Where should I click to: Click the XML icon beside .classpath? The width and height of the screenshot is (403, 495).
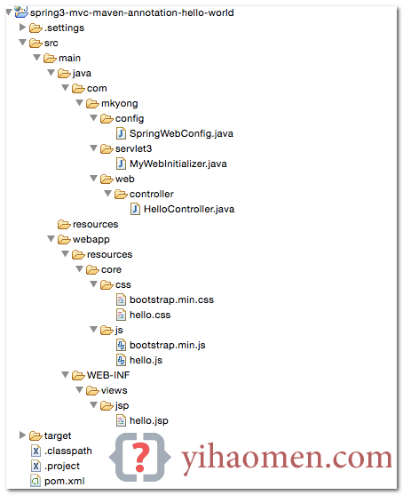point(36,451)
